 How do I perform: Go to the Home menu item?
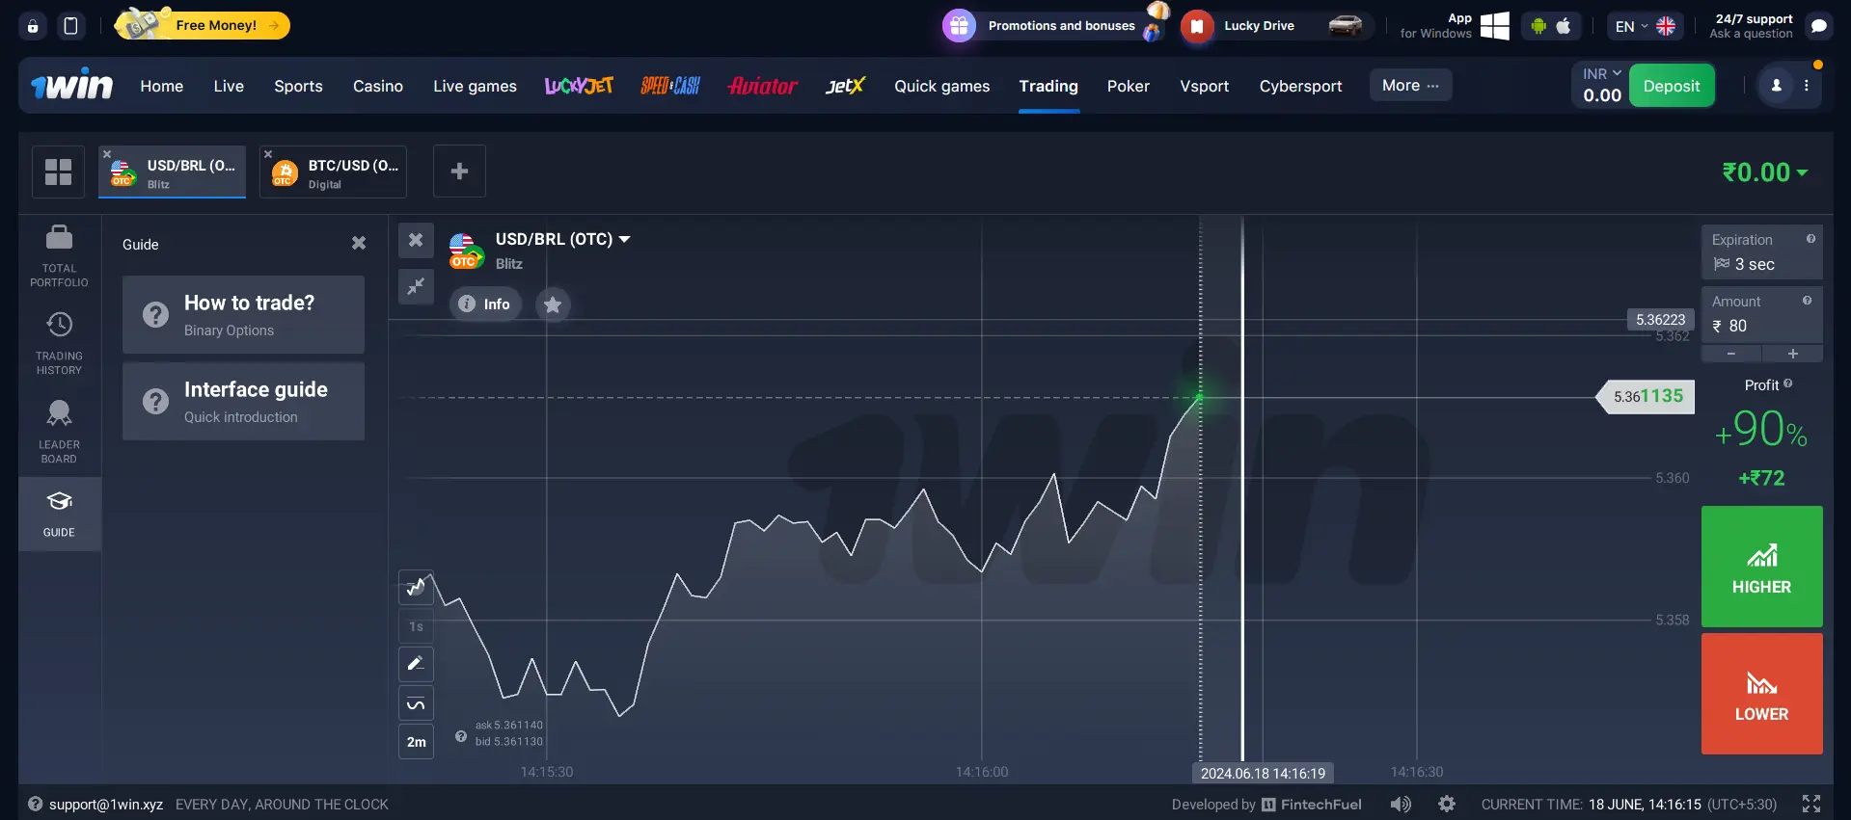pyautogui.click(x=162, y=86)
